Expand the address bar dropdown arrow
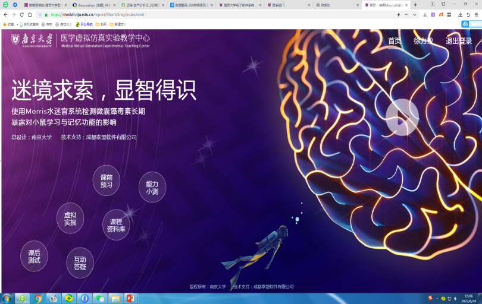 tap(415, 14)
